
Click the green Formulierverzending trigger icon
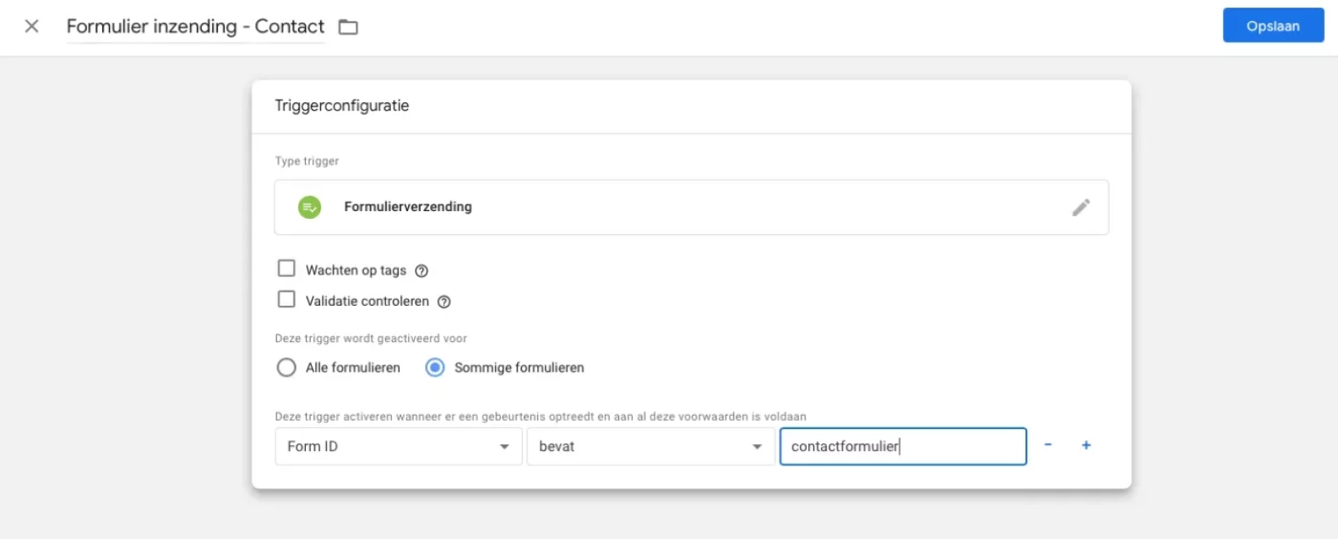(x=310, y=207)
